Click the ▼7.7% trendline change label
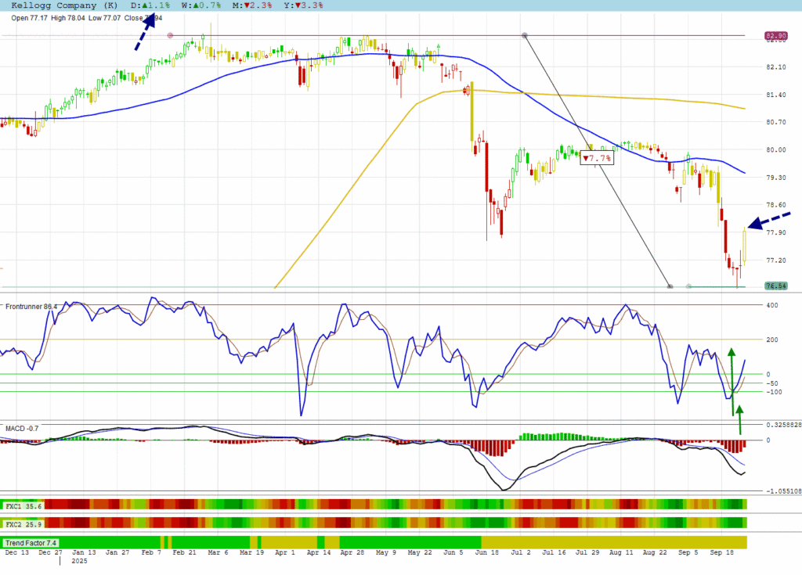 (596, 159)
